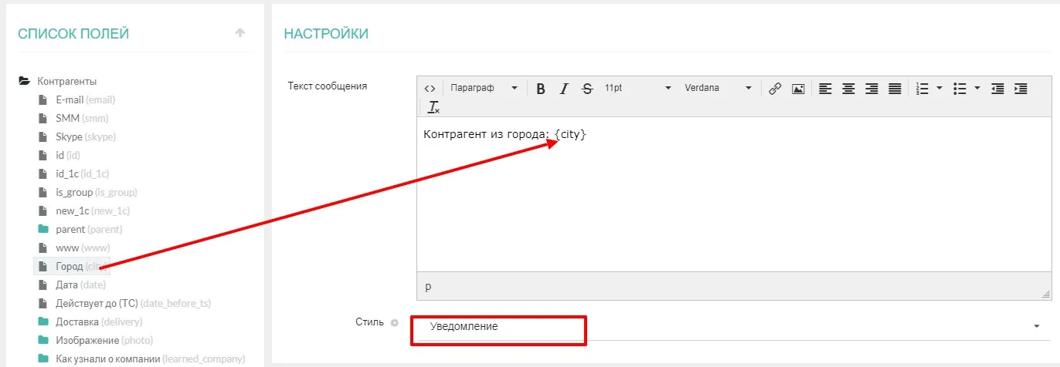Screen dimensions: 1060x367
Task: Click the up arrow in Список полей
Action: pyautogui.click(x=240, y=33)
